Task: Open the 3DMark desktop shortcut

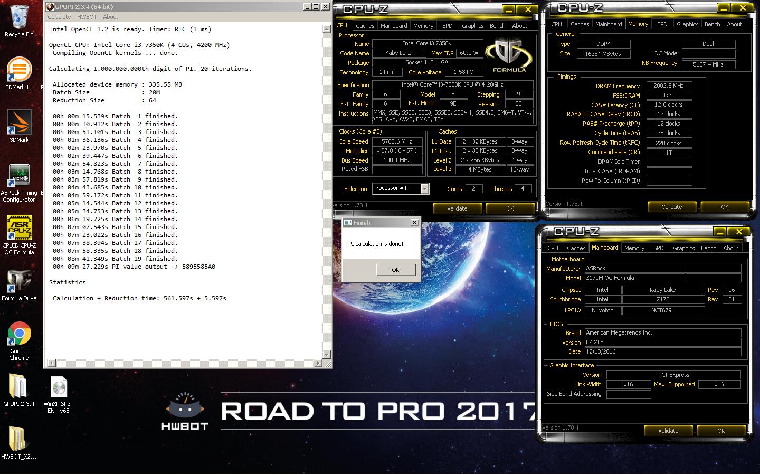Action: pos(19,126)
